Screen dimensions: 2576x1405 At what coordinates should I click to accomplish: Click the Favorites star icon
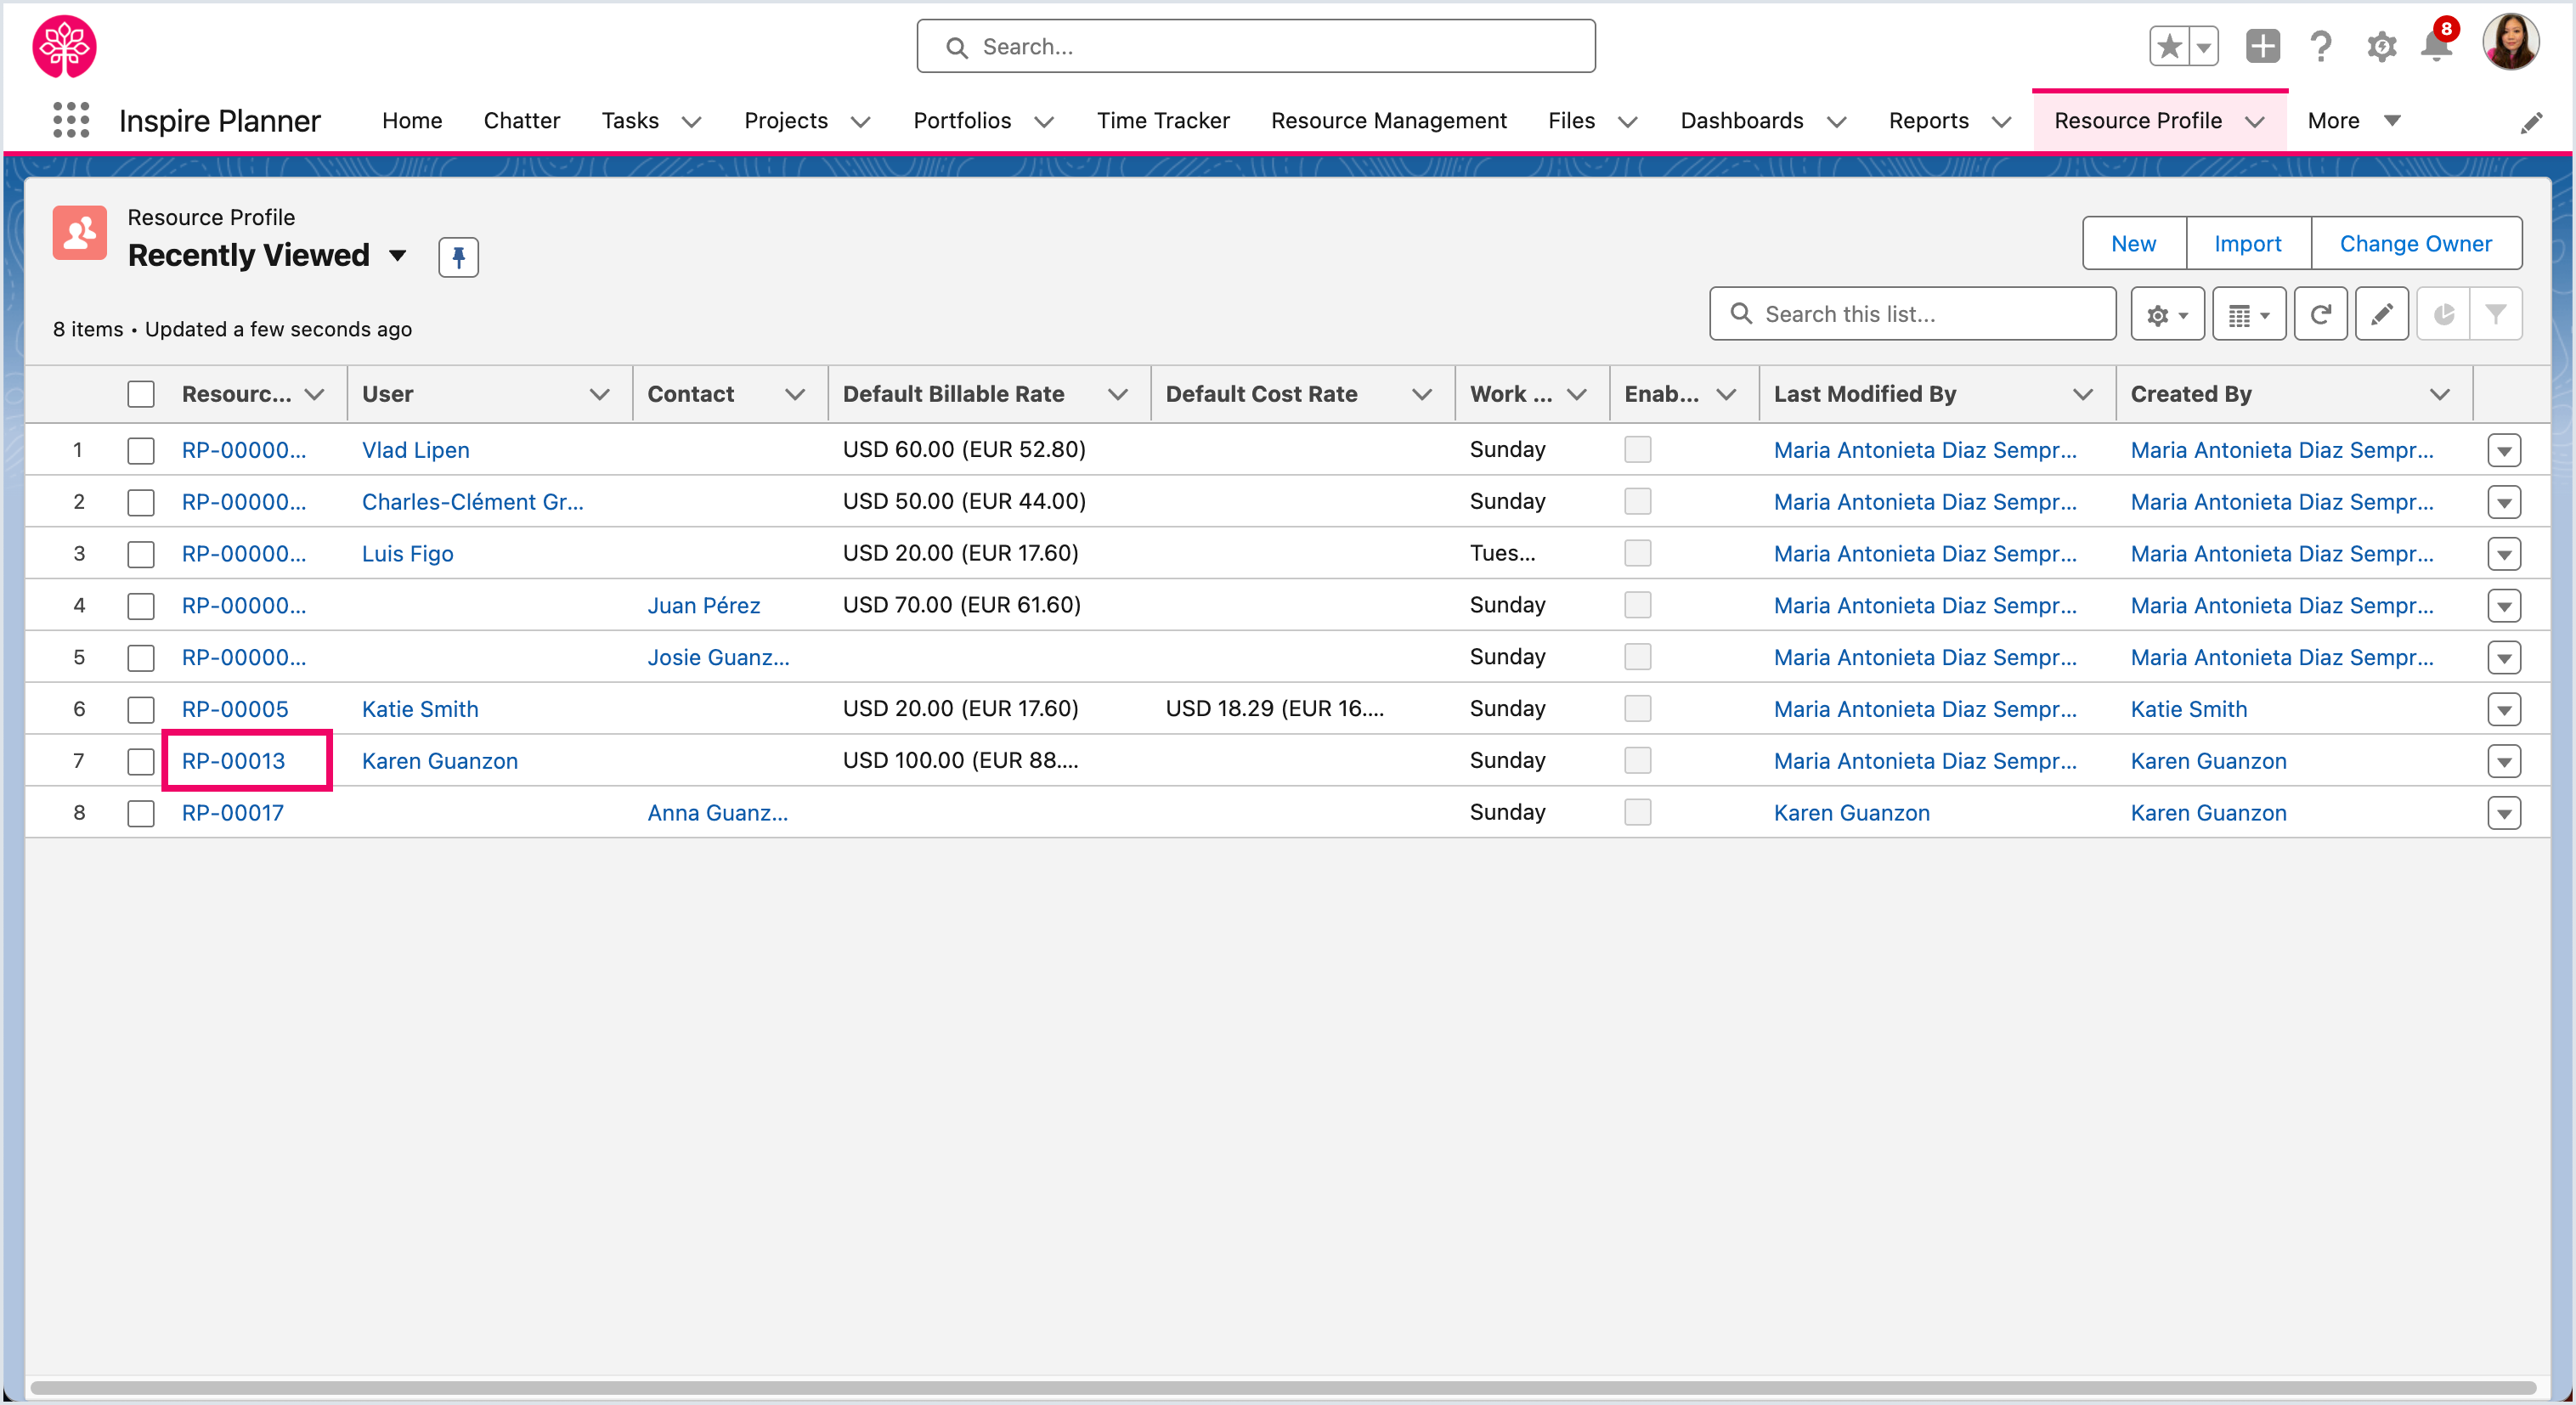click(2169, 46)
